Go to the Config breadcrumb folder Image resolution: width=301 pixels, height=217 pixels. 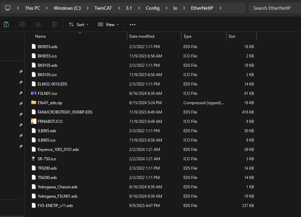[153, 8]
